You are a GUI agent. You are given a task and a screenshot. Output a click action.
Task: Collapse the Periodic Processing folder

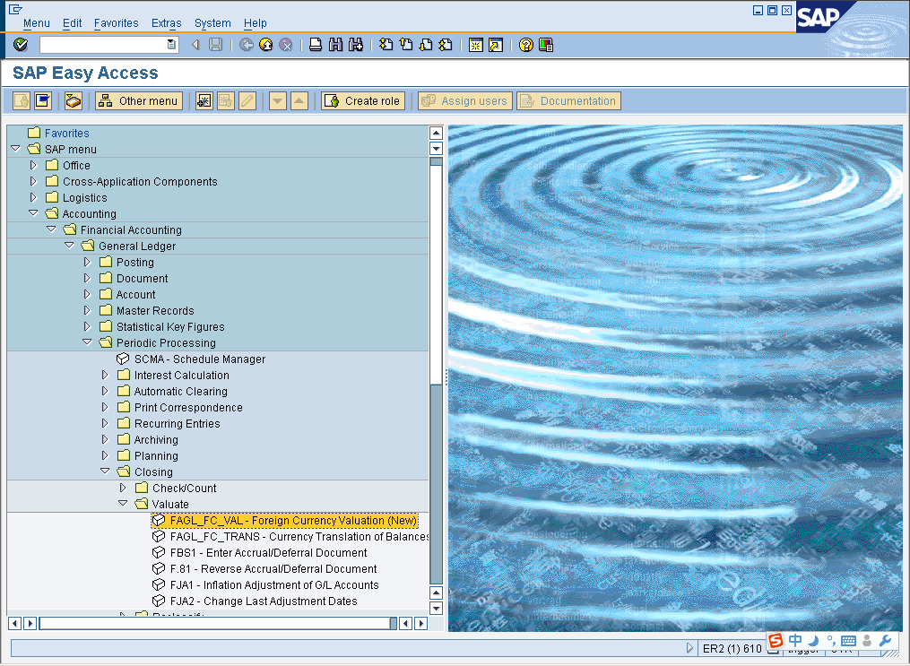point(88,342)
